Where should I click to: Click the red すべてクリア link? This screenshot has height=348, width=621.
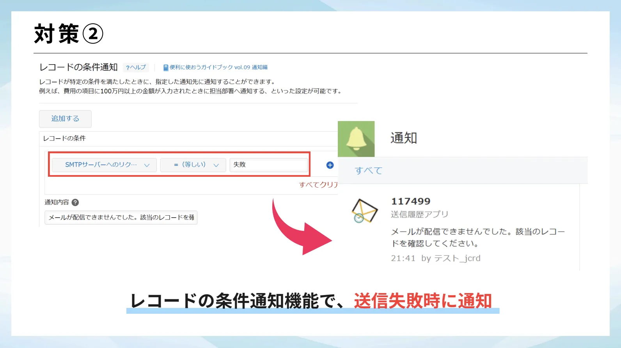pyautogui.click(x=318, y=185)
